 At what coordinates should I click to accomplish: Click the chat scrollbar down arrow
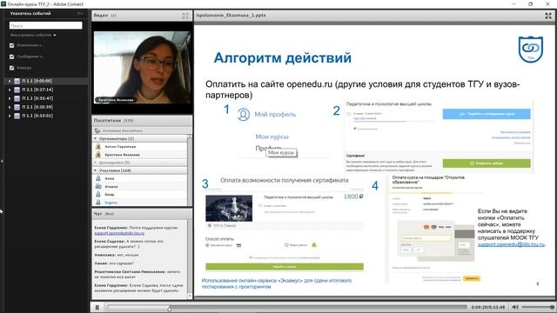pos(190,296)
